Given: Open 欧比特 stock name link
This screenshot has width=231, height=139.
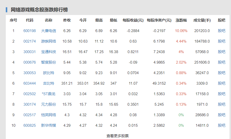Looking at the screenshot, I should [x=48, y=73].
